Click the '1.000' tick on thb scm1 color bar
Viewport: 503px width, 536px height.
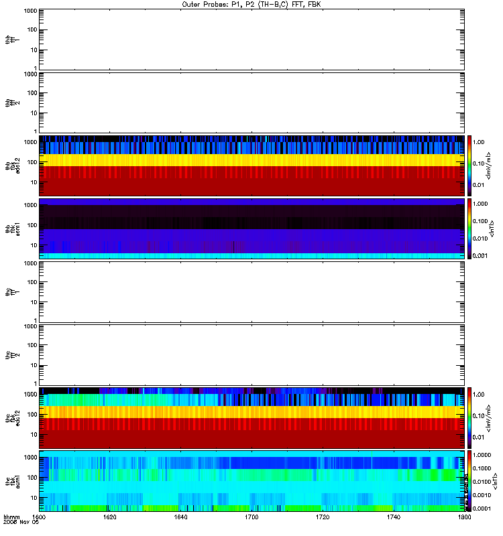pos(480,204)
